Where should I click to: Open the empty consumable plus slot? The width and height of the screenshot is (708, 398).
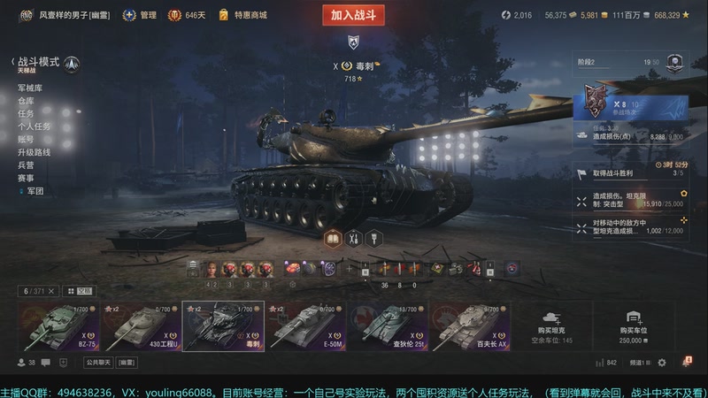[349, 269]
